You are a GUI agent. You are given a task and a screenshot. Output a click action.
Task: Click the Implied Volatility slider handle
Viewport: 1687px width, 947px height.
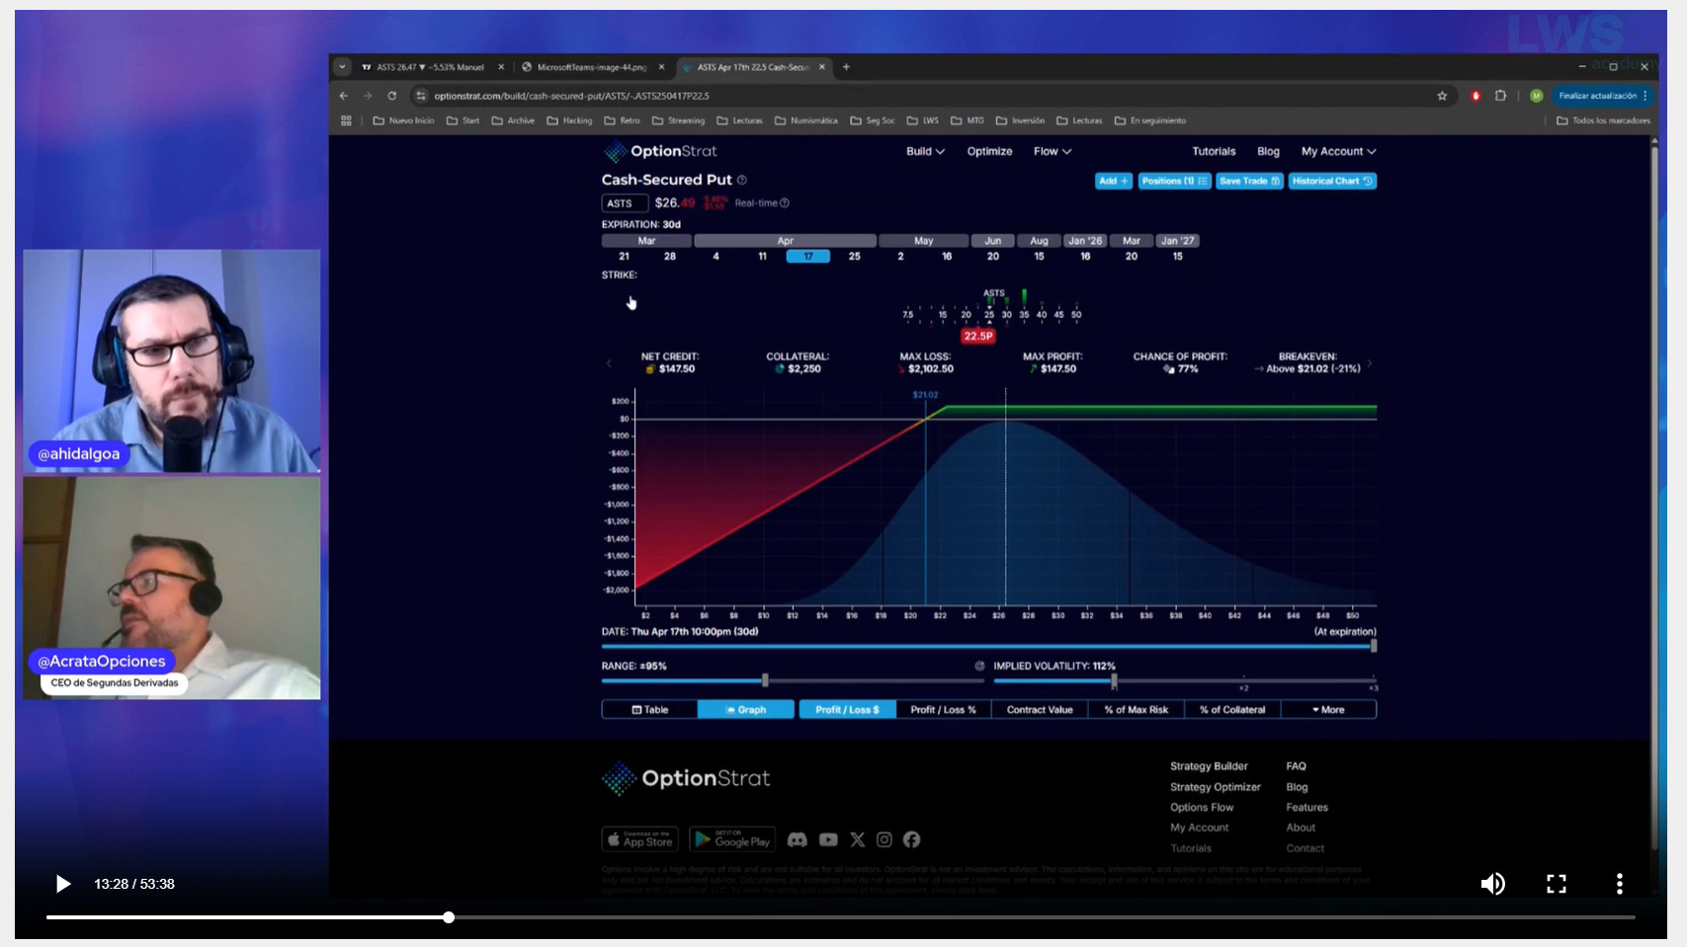tap(1114, 680)
